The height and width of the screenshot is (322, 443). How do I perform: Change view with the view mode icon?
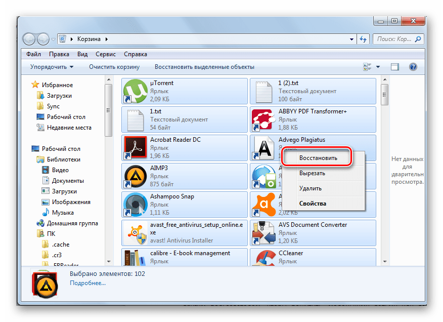[367, 67]
